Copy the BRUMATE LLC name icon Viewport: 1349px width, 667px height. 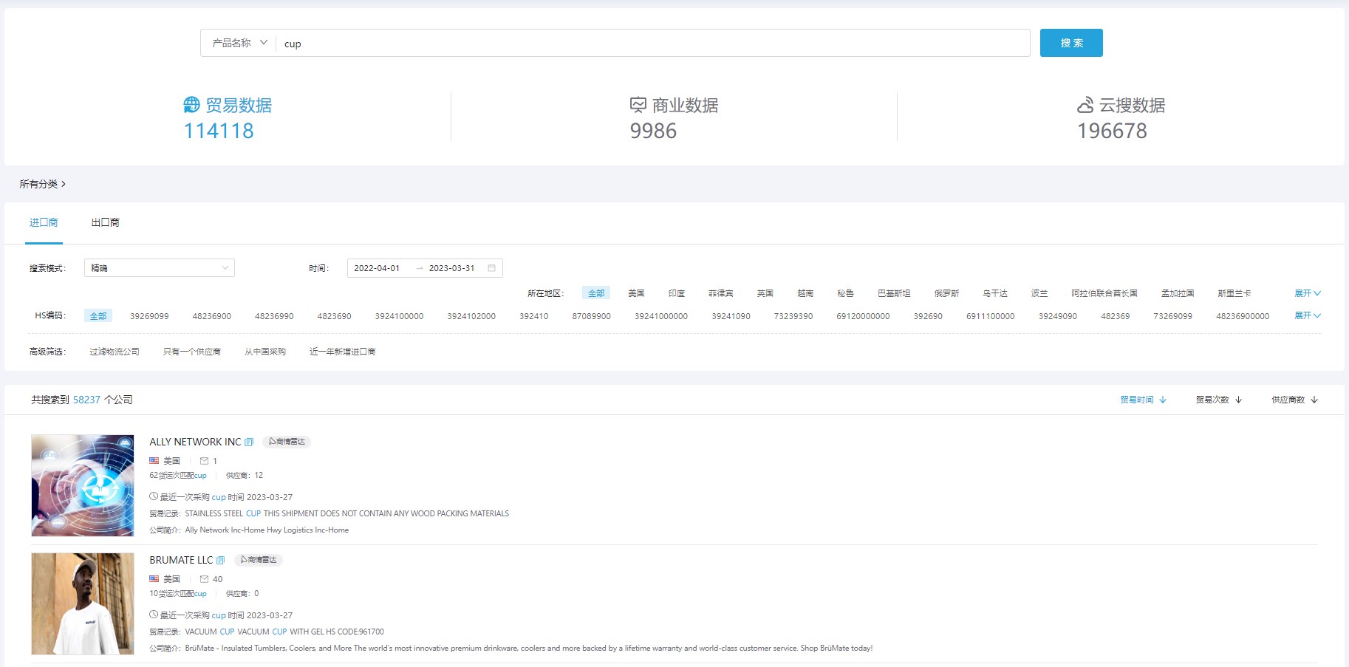coord(220,561)
